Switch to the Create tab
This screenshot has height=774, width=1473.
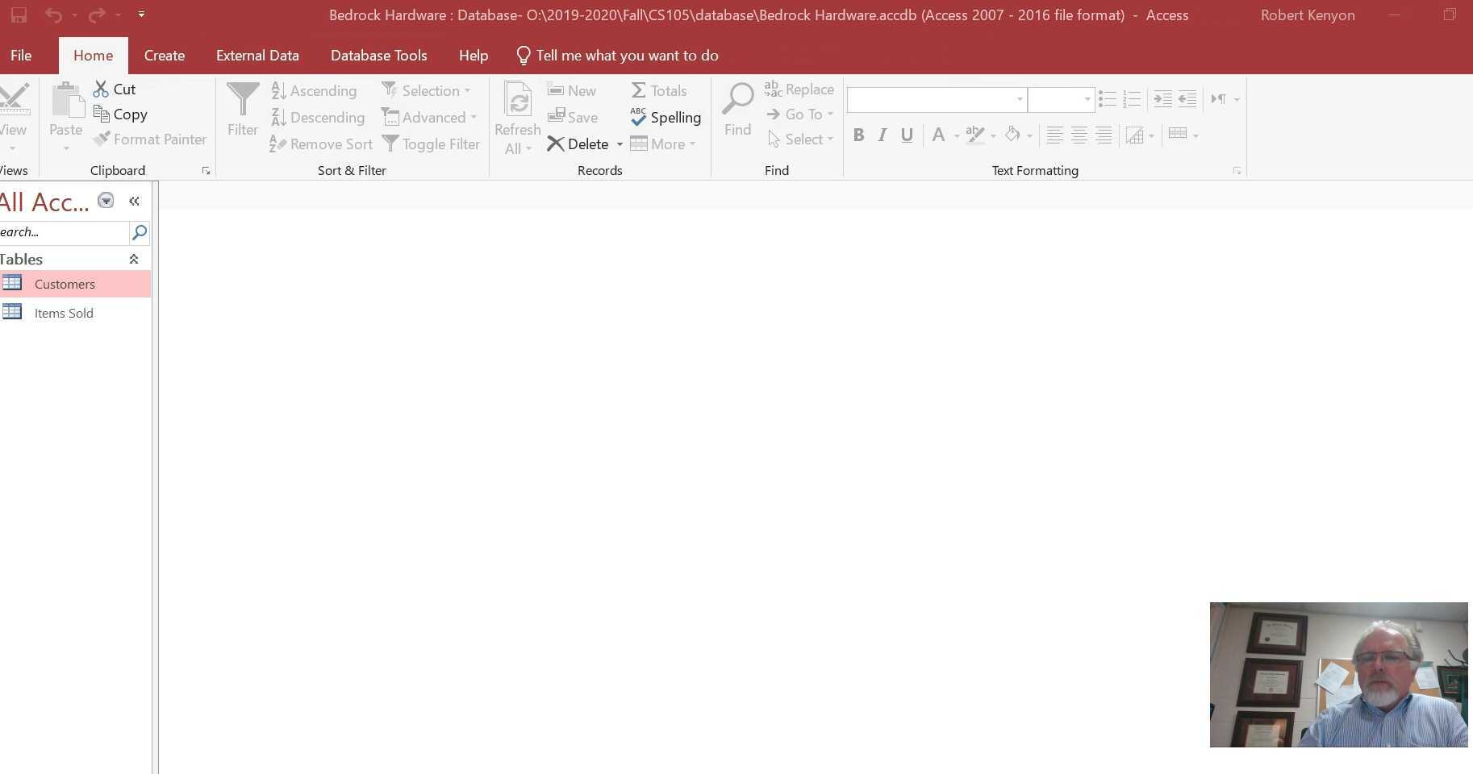coord(165,56)
